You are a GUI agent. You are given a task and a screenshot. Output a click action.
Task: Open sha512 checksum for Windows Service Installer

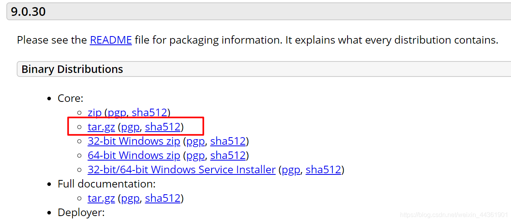click(x=324, y=170)
